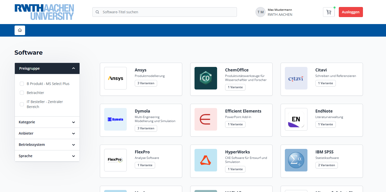Open the FlexPro logo thumbnail

pyautogui.click(x=115, y=160)
